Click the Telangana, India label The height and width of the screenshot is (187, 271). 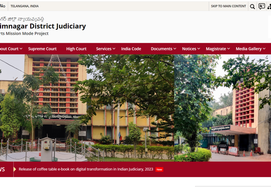(25, 6)
